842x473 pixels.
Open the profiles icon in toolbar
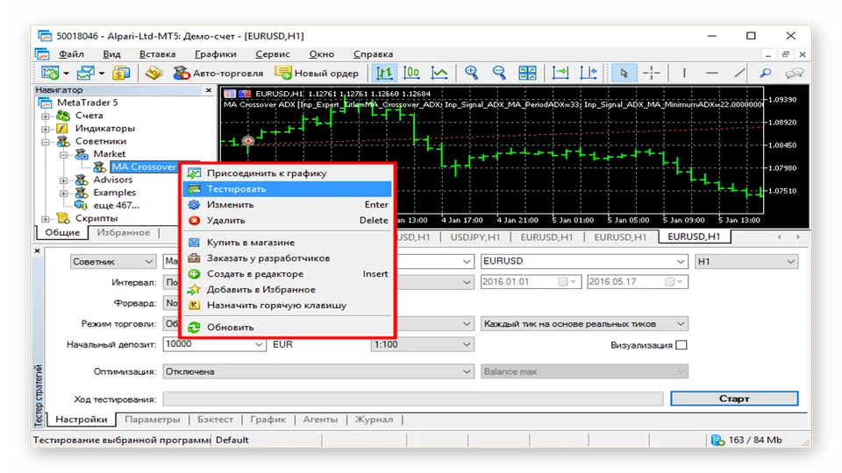[x=85, y=73]
